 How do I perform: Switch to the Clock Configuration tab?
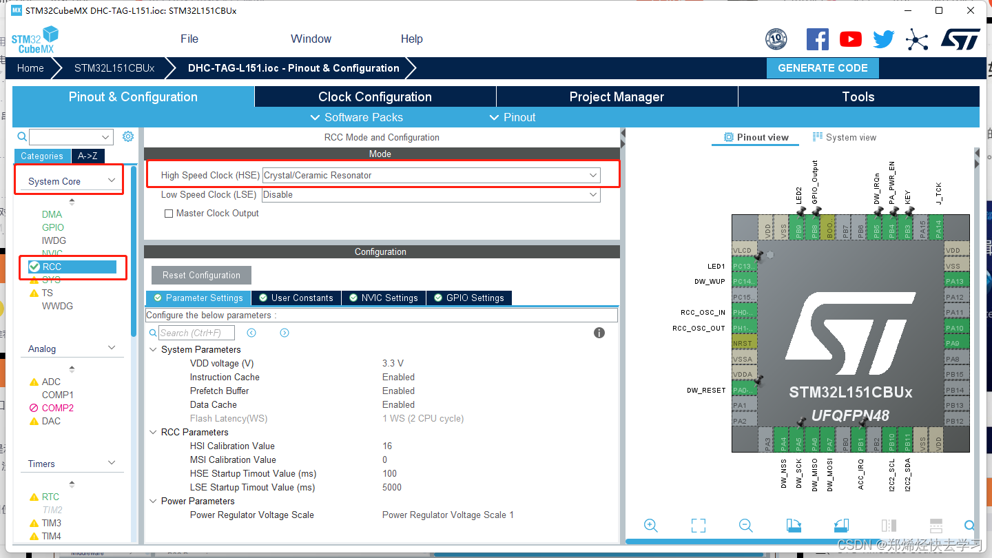coord(375,97)
